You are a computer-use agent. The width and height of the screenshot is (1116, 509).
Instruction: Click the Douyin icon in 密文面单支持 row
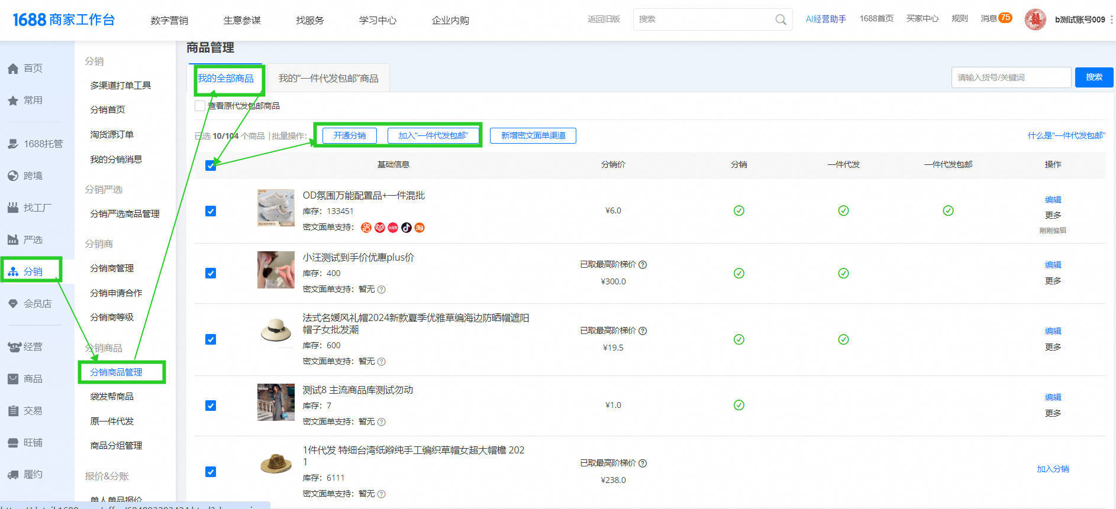pos(407,228)
